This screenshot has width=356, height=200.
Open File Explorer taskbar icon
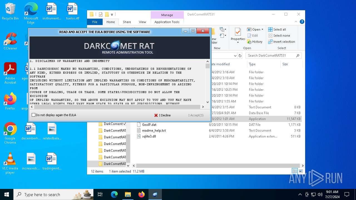pos(128,194)
